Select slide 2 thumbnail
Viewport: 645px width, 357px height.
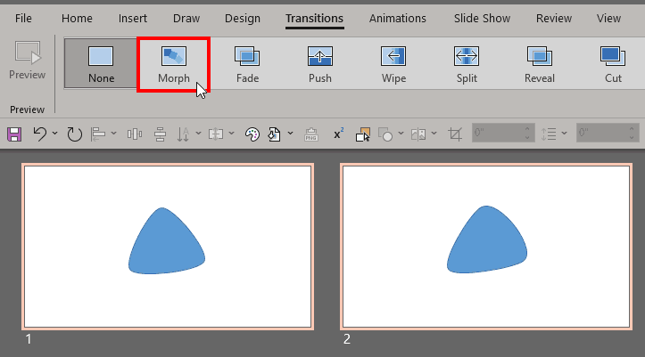click(x=485, y=246)
